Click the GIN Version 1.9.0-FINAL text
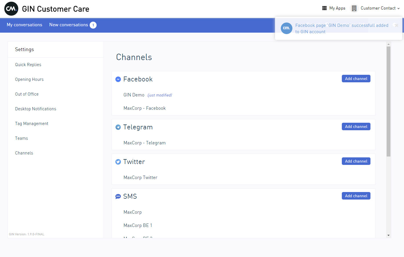This screenshot has width=404, height=257. point(27,234)
